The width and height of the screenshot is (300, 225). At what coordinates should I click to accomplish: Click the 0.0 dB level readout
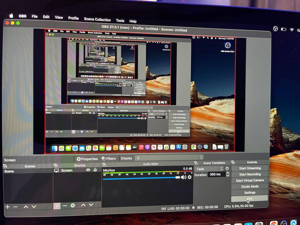[187, 168]
